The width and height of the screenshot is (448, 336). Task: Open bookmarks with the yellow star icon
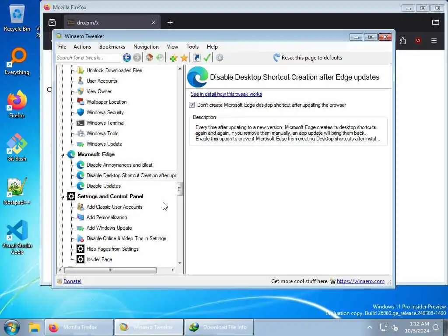184,58
